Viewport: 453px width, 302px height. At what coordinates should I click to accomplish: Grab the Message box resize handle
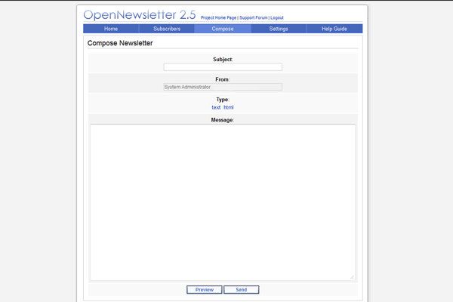[x=352, y=277]
